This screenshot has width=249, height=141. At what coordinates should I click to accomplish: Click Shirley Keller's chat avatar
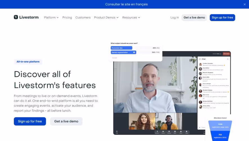[x=200, y=107]
